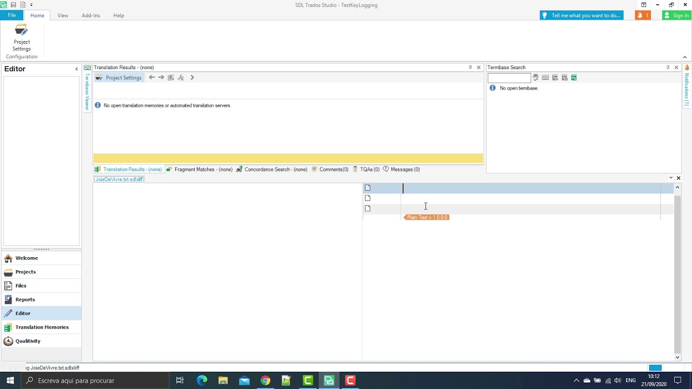692x389 pixels.
Task: Go to the Welcome view
Action: coord(41,258)
